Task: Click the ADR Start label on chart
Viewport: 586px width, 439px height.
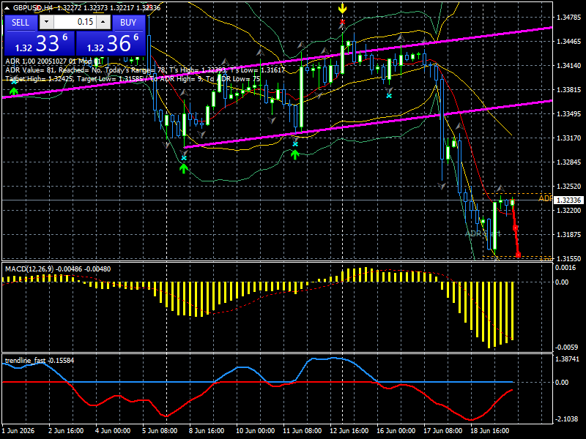Action: [483, 233]
